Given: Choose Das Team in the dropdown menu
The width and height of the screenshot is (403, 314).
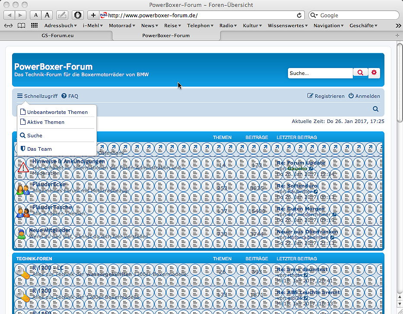Looking at the screenshot, I should [x=39, y=149].
